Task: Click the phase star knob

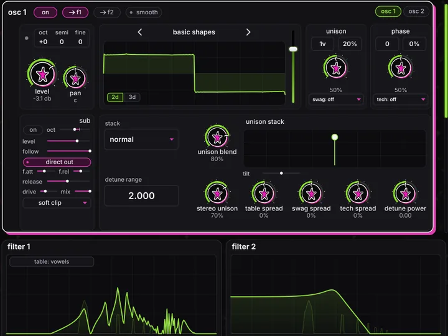Action: [x=401, y=68]
